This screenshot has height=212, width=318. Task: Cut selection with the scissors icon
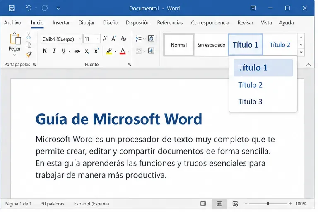tap(29, 36)
